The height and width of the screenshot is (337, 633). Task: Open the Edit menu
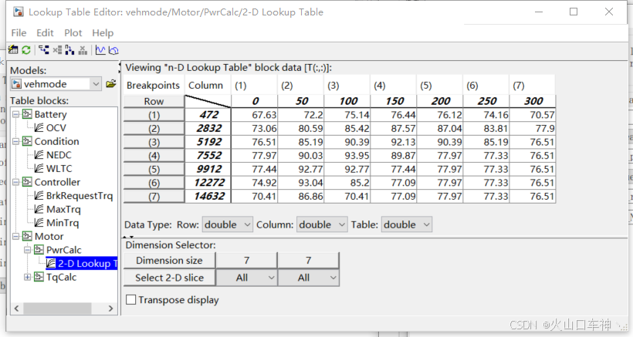45,32
